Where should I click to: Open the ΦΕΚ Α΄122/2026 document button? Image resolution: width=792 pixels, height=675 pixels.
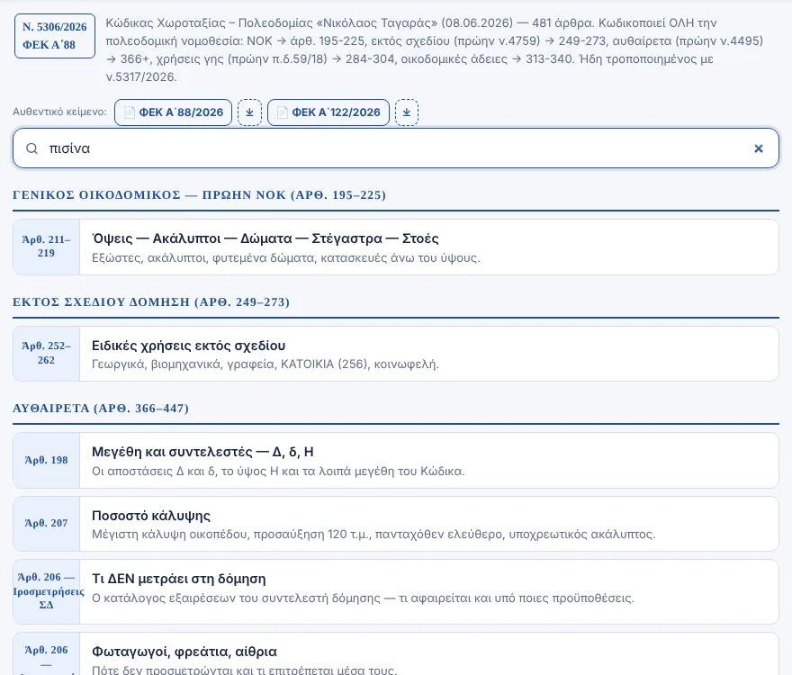pyautogui.click(x=328, y=112)
